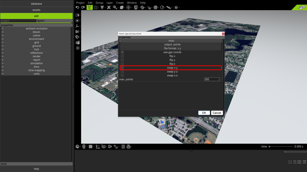Select the green cursor selection tool
Viewport: 307px width, 172px height.
[89, 7]
